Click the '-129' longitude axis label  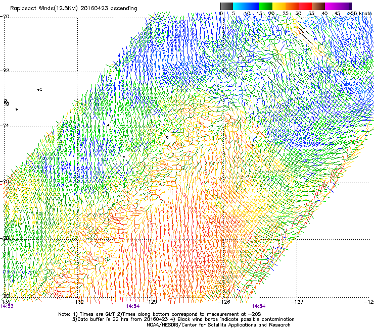[151, 302]
